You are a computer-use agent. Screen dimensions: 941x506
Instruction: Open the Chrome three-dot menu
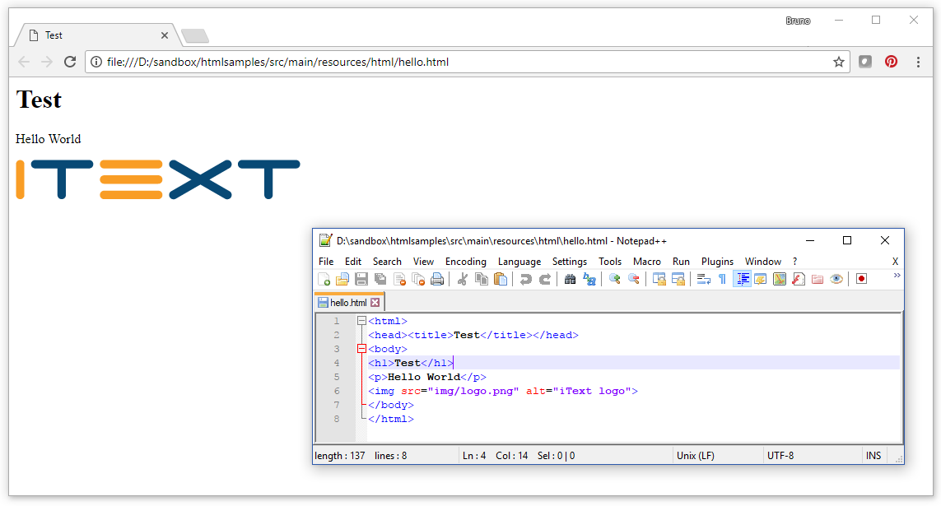coord(918,62)
